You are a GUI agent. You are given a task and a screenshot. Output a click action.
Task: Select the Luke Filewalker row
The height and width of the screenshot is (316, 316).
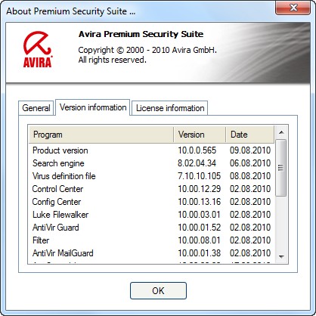152,215
